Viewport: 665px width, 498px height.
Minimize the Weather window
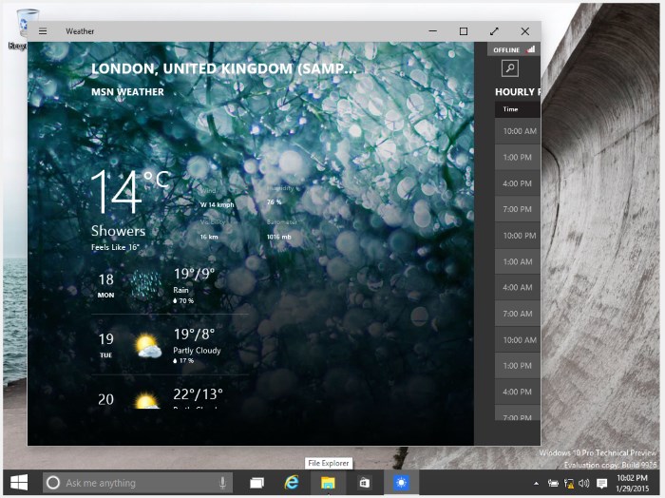coord(432,31)
